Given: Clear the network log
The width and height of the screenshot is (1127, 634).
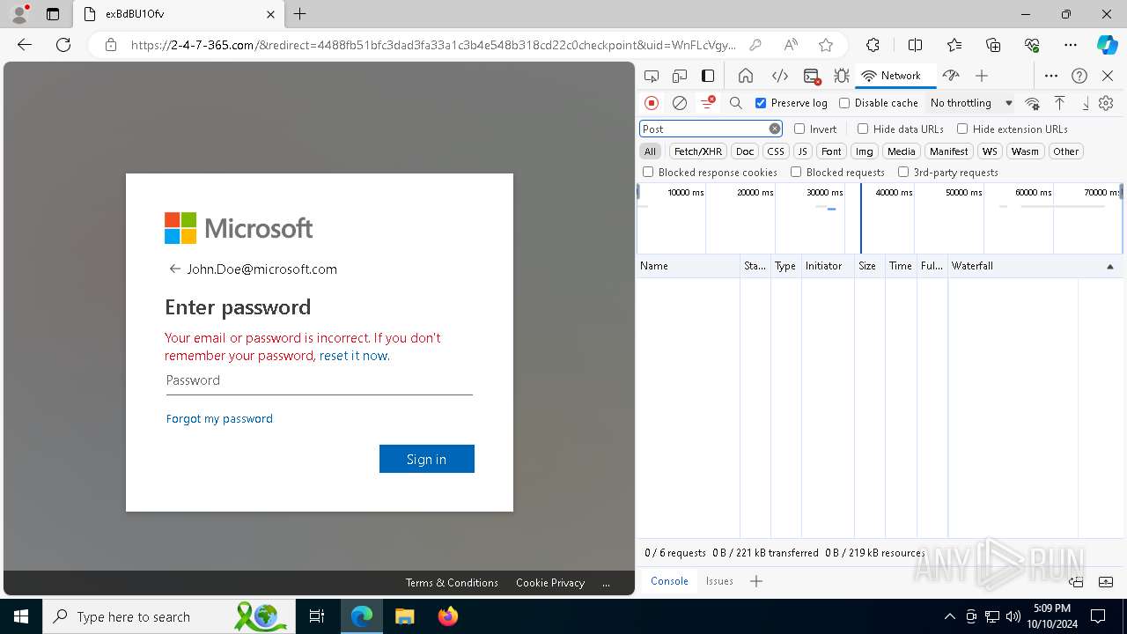Looking at the screenshot, I should pos(680,103).
